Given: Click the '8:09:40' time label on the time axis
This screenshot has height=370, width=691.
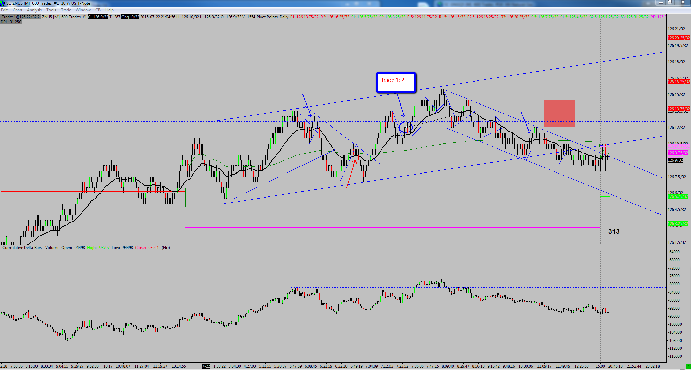Looking at the screenshot, I should (448, 366).
